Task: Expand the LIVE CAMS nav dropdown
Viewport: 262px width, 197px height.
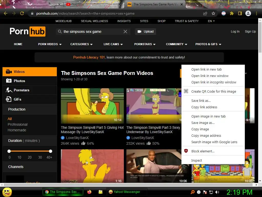Action: [113, 44]
